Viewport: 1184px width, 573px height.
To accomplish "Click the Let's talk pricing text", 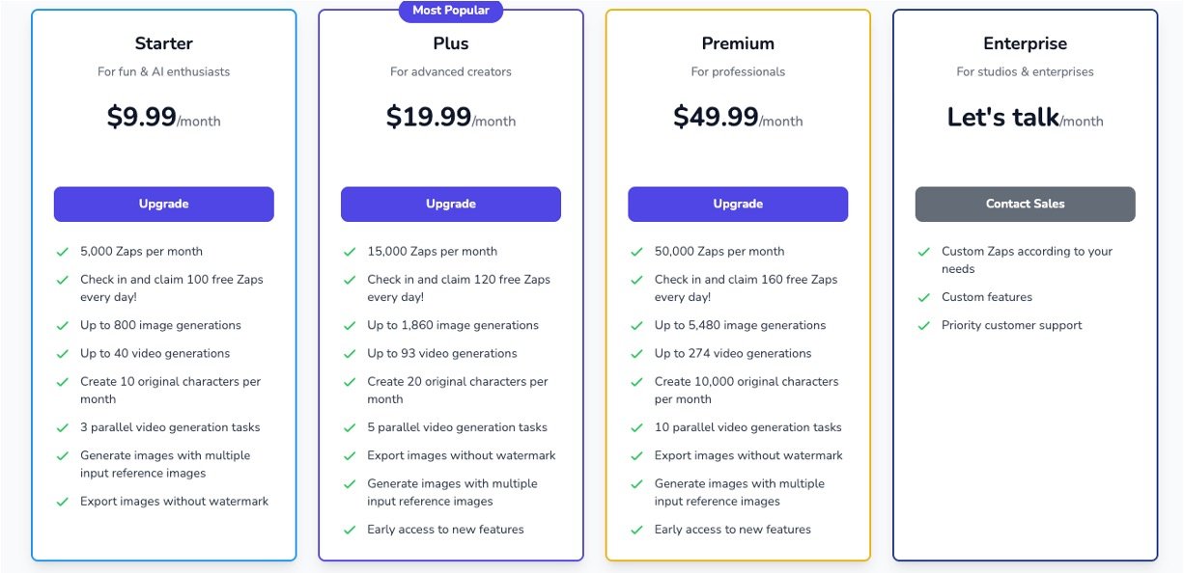I will 1002,118.
